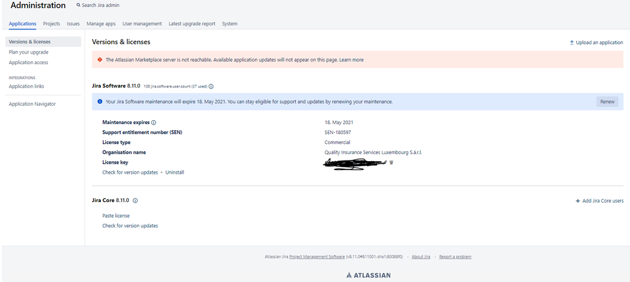The width and height of the screenshot is (630, 282).
Task: Open Plan your upgrade in the sidebar
Action: coord(28,52)
